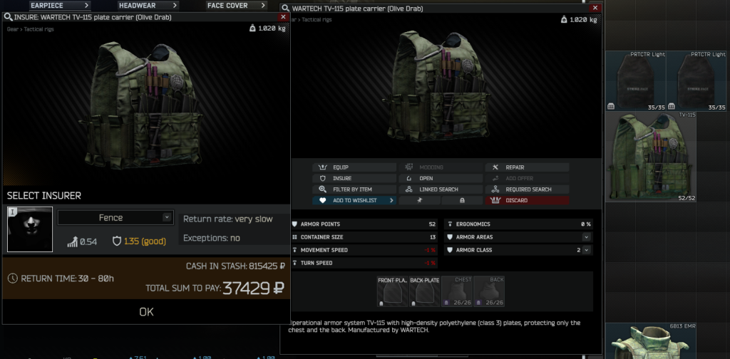Click the weight icon in item info window
The image size is (730, 359).
(x=564, y=19)
